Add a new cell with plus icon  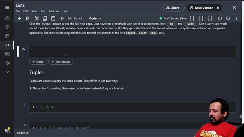point(19,19)
